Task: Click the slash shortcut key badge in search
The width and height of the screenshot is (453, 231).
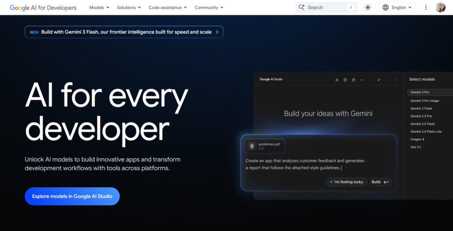Action: (351, 8)
